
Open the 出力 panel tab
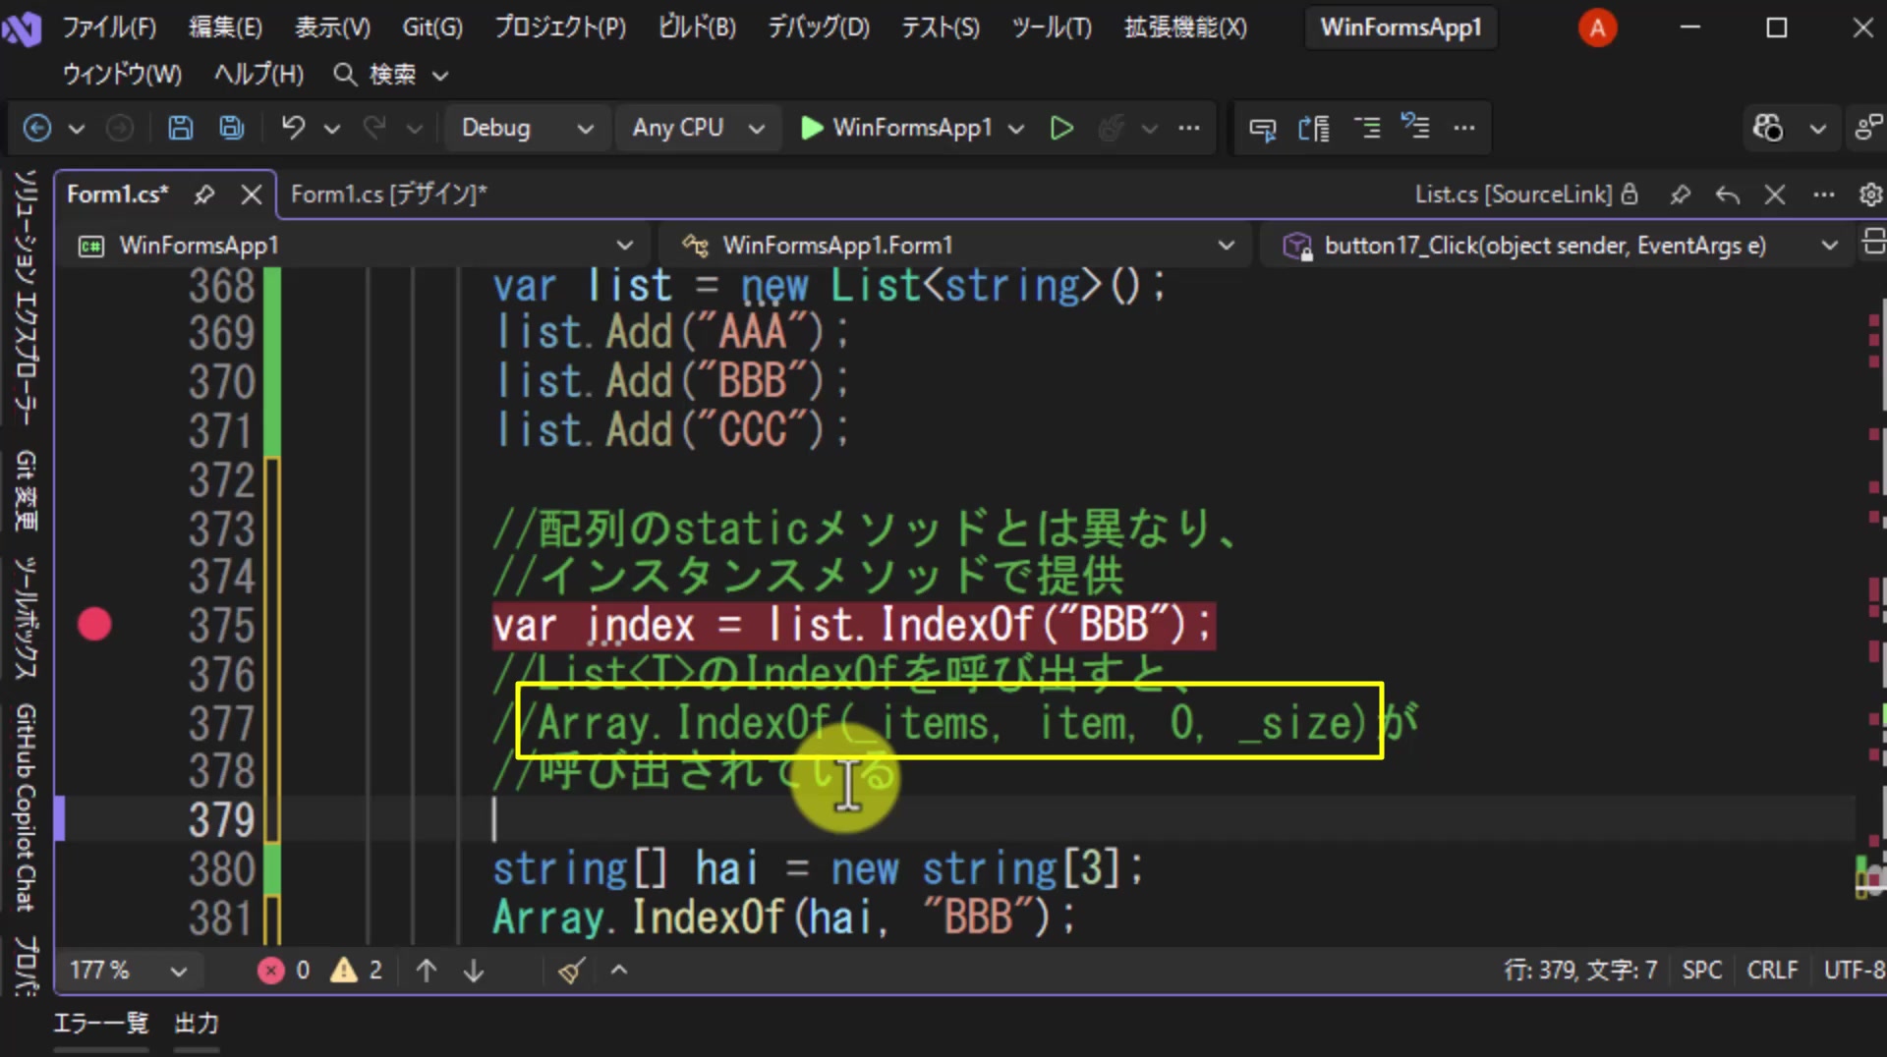pyautogui.click(x=197, y=1024)
